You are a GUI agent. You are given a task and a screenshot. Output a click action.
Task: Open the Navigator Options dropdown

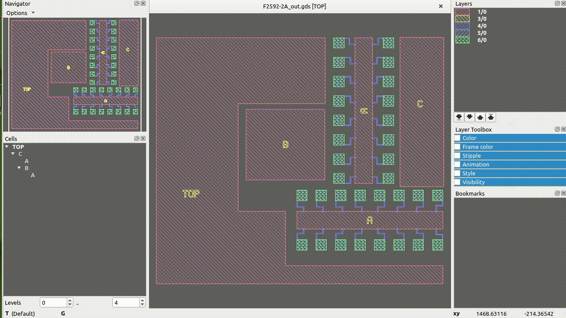pyautogui.click(x=20, y=13)
